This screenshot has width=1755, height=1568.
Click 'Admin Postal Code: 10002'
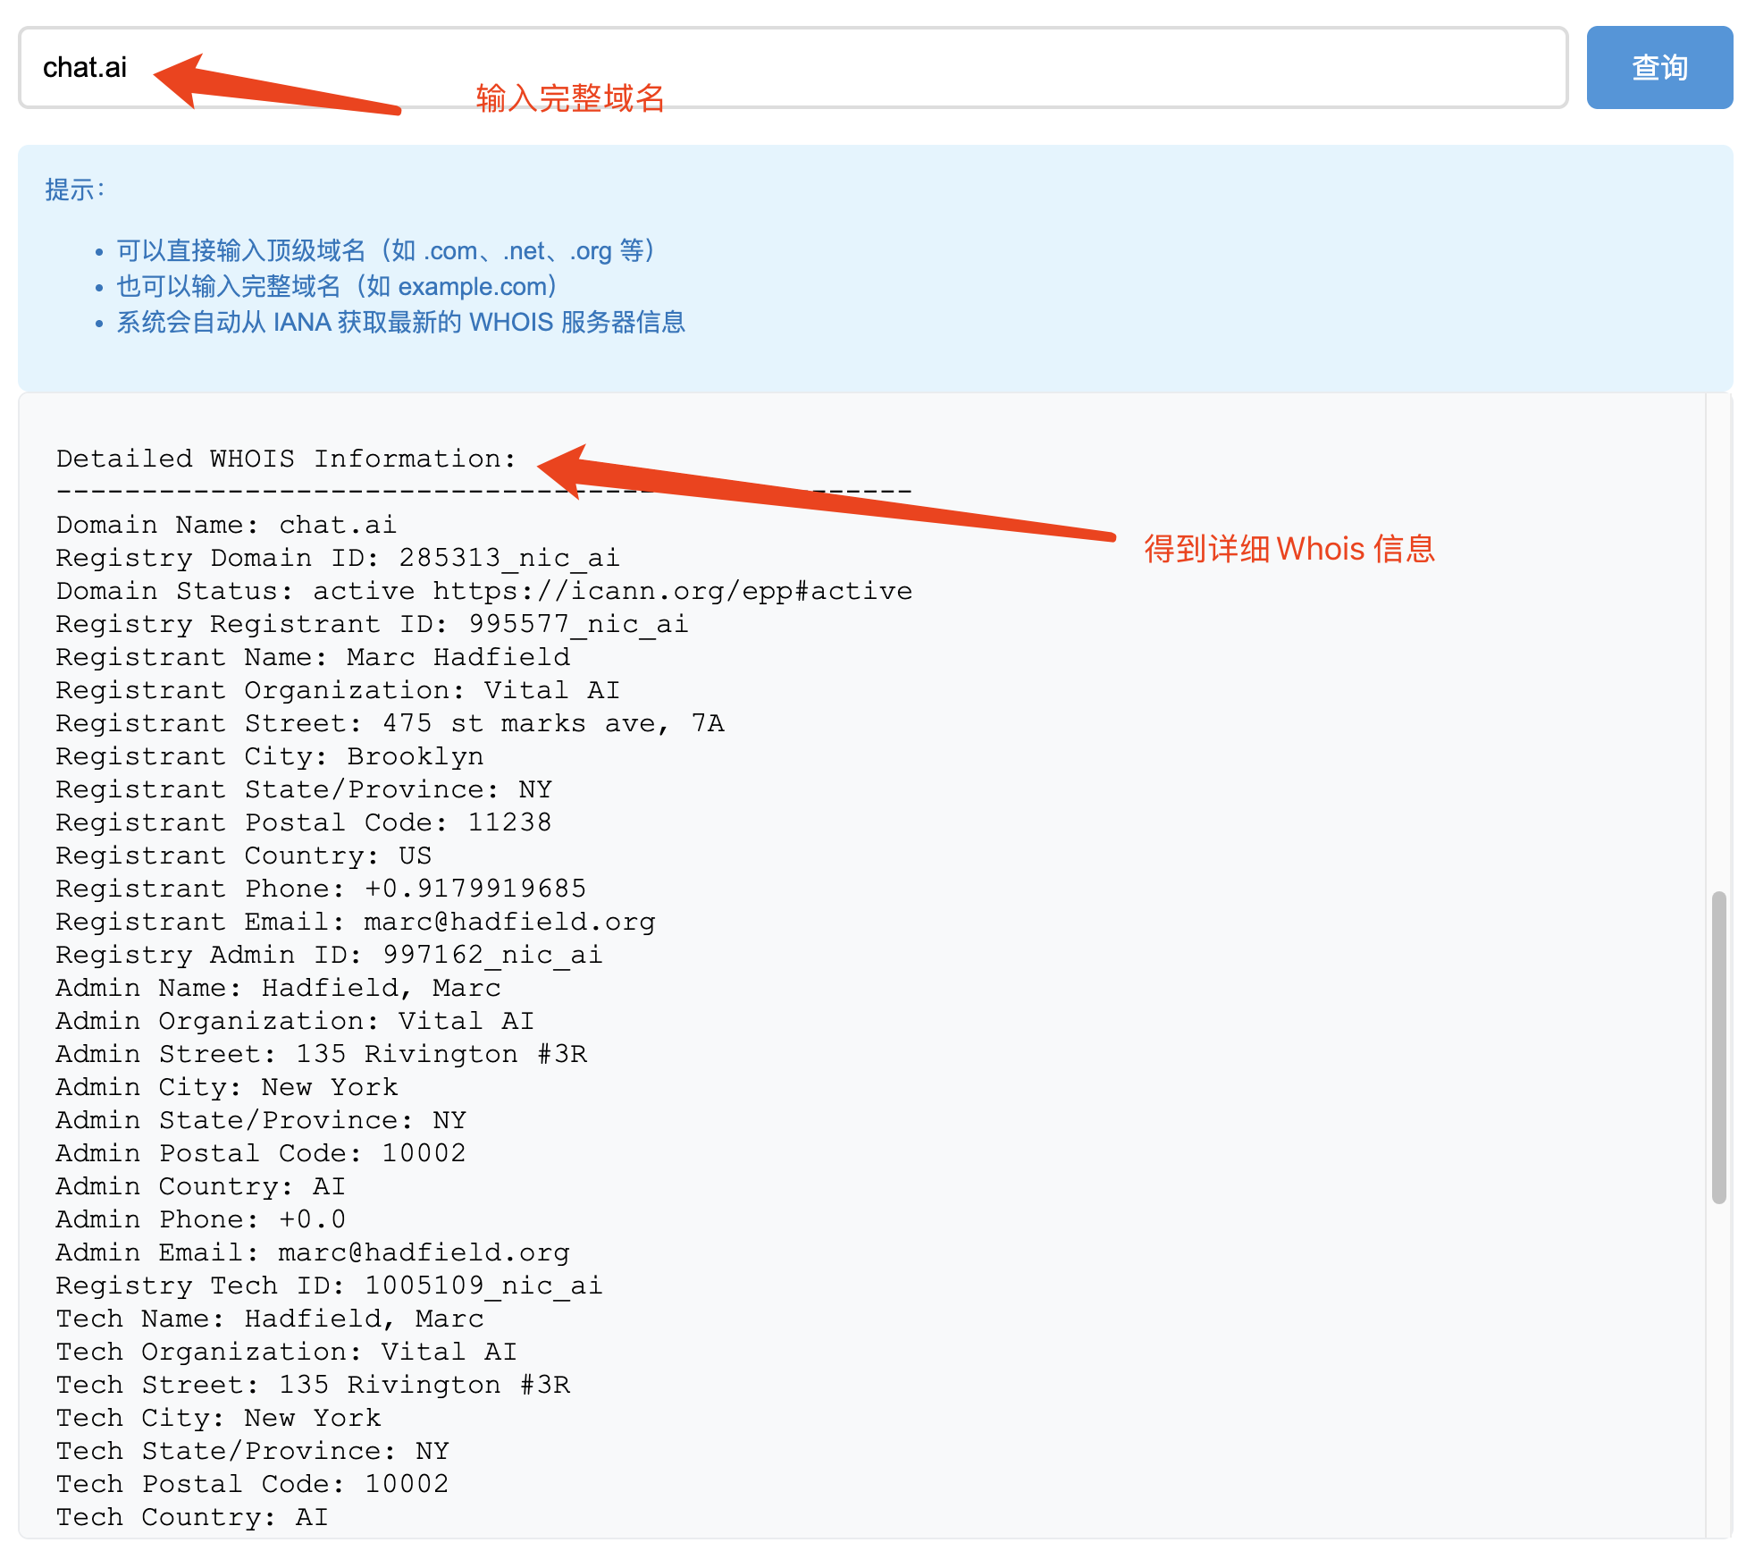tap(261, 1153)
